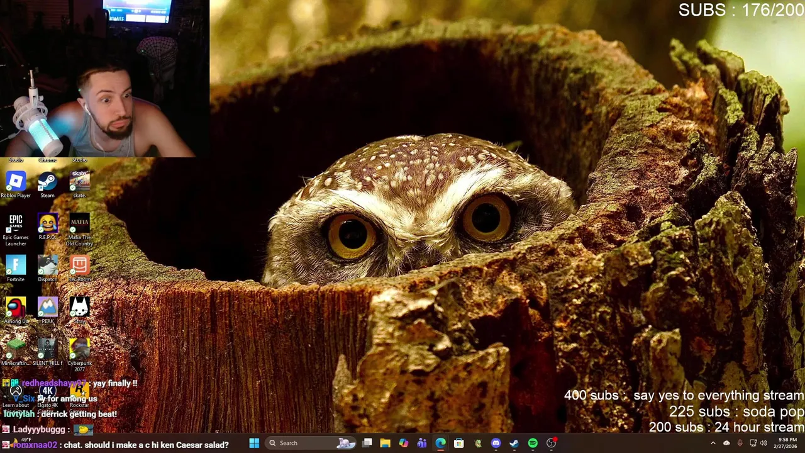Image resolution: width=805 pixels, height=453 pixels.
Task: Open the volume speaker tray icon
Action: pos(763,444)
